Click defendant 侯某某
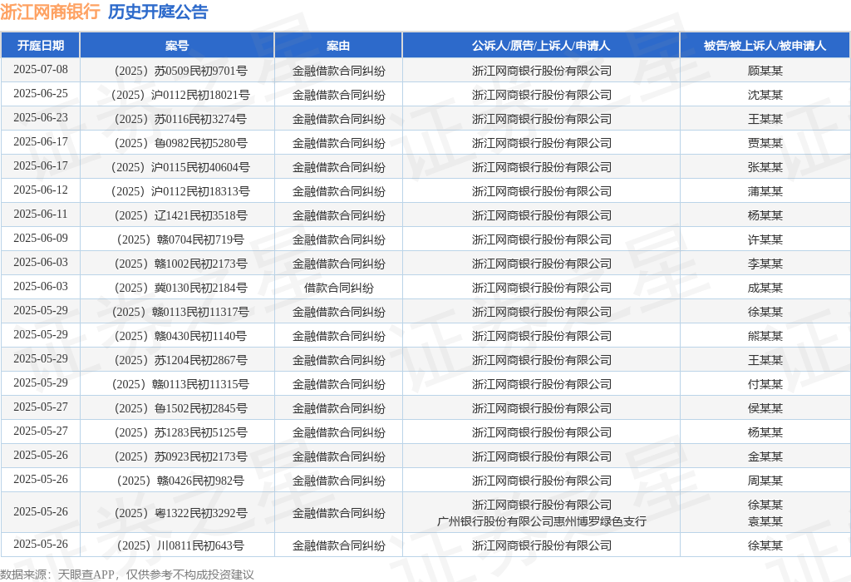 point(765,408)
